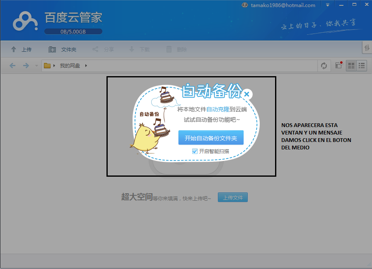
Task: Click the user avatar icon beside email
Action: [245, 5]
